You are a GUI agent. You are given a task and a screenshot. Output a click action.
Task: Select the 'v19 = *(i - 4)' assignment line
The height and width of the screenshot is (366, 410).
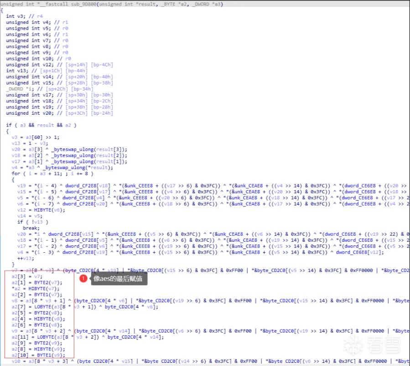click(213, 186)
